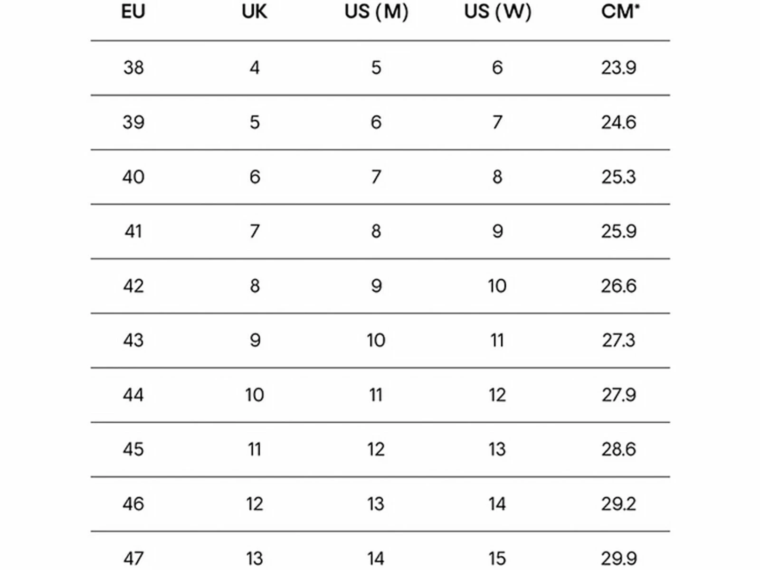Click the 26.6 CM value
760x570 pixels.
pos(618,286)
